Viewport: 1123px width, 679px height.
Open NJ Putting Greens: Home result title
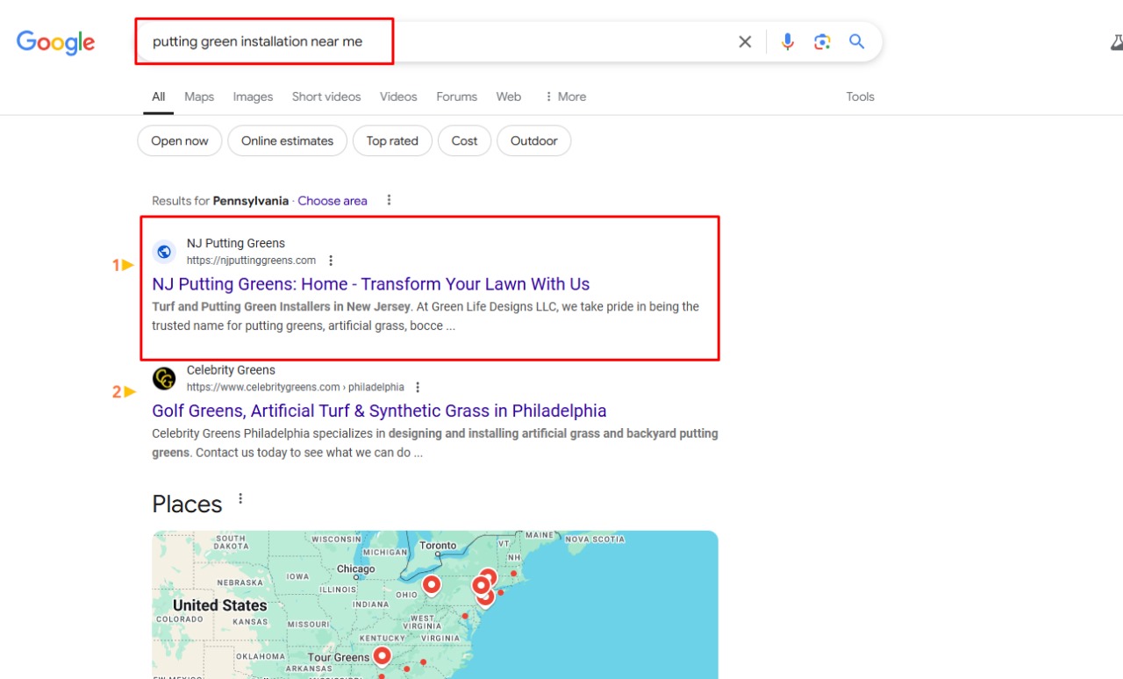[371, 284]
